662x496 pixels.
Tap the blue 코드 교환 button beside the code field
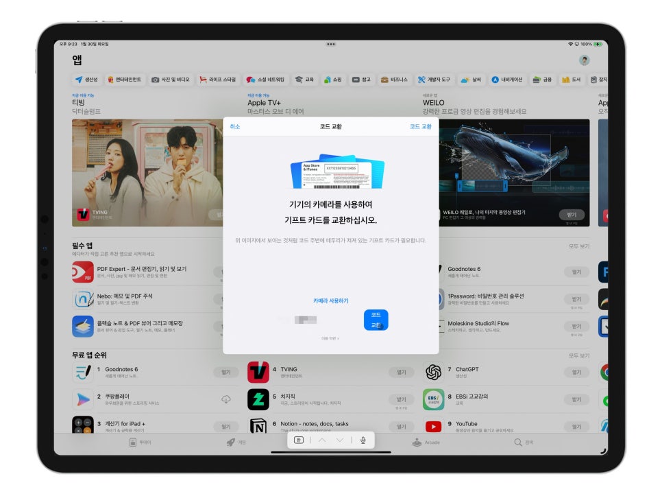tap(376, 320)
